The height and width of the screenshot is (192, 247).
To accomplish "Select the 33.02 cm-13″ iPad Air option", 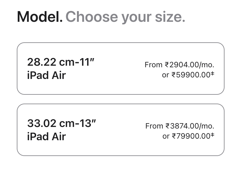I will point(120,130).
